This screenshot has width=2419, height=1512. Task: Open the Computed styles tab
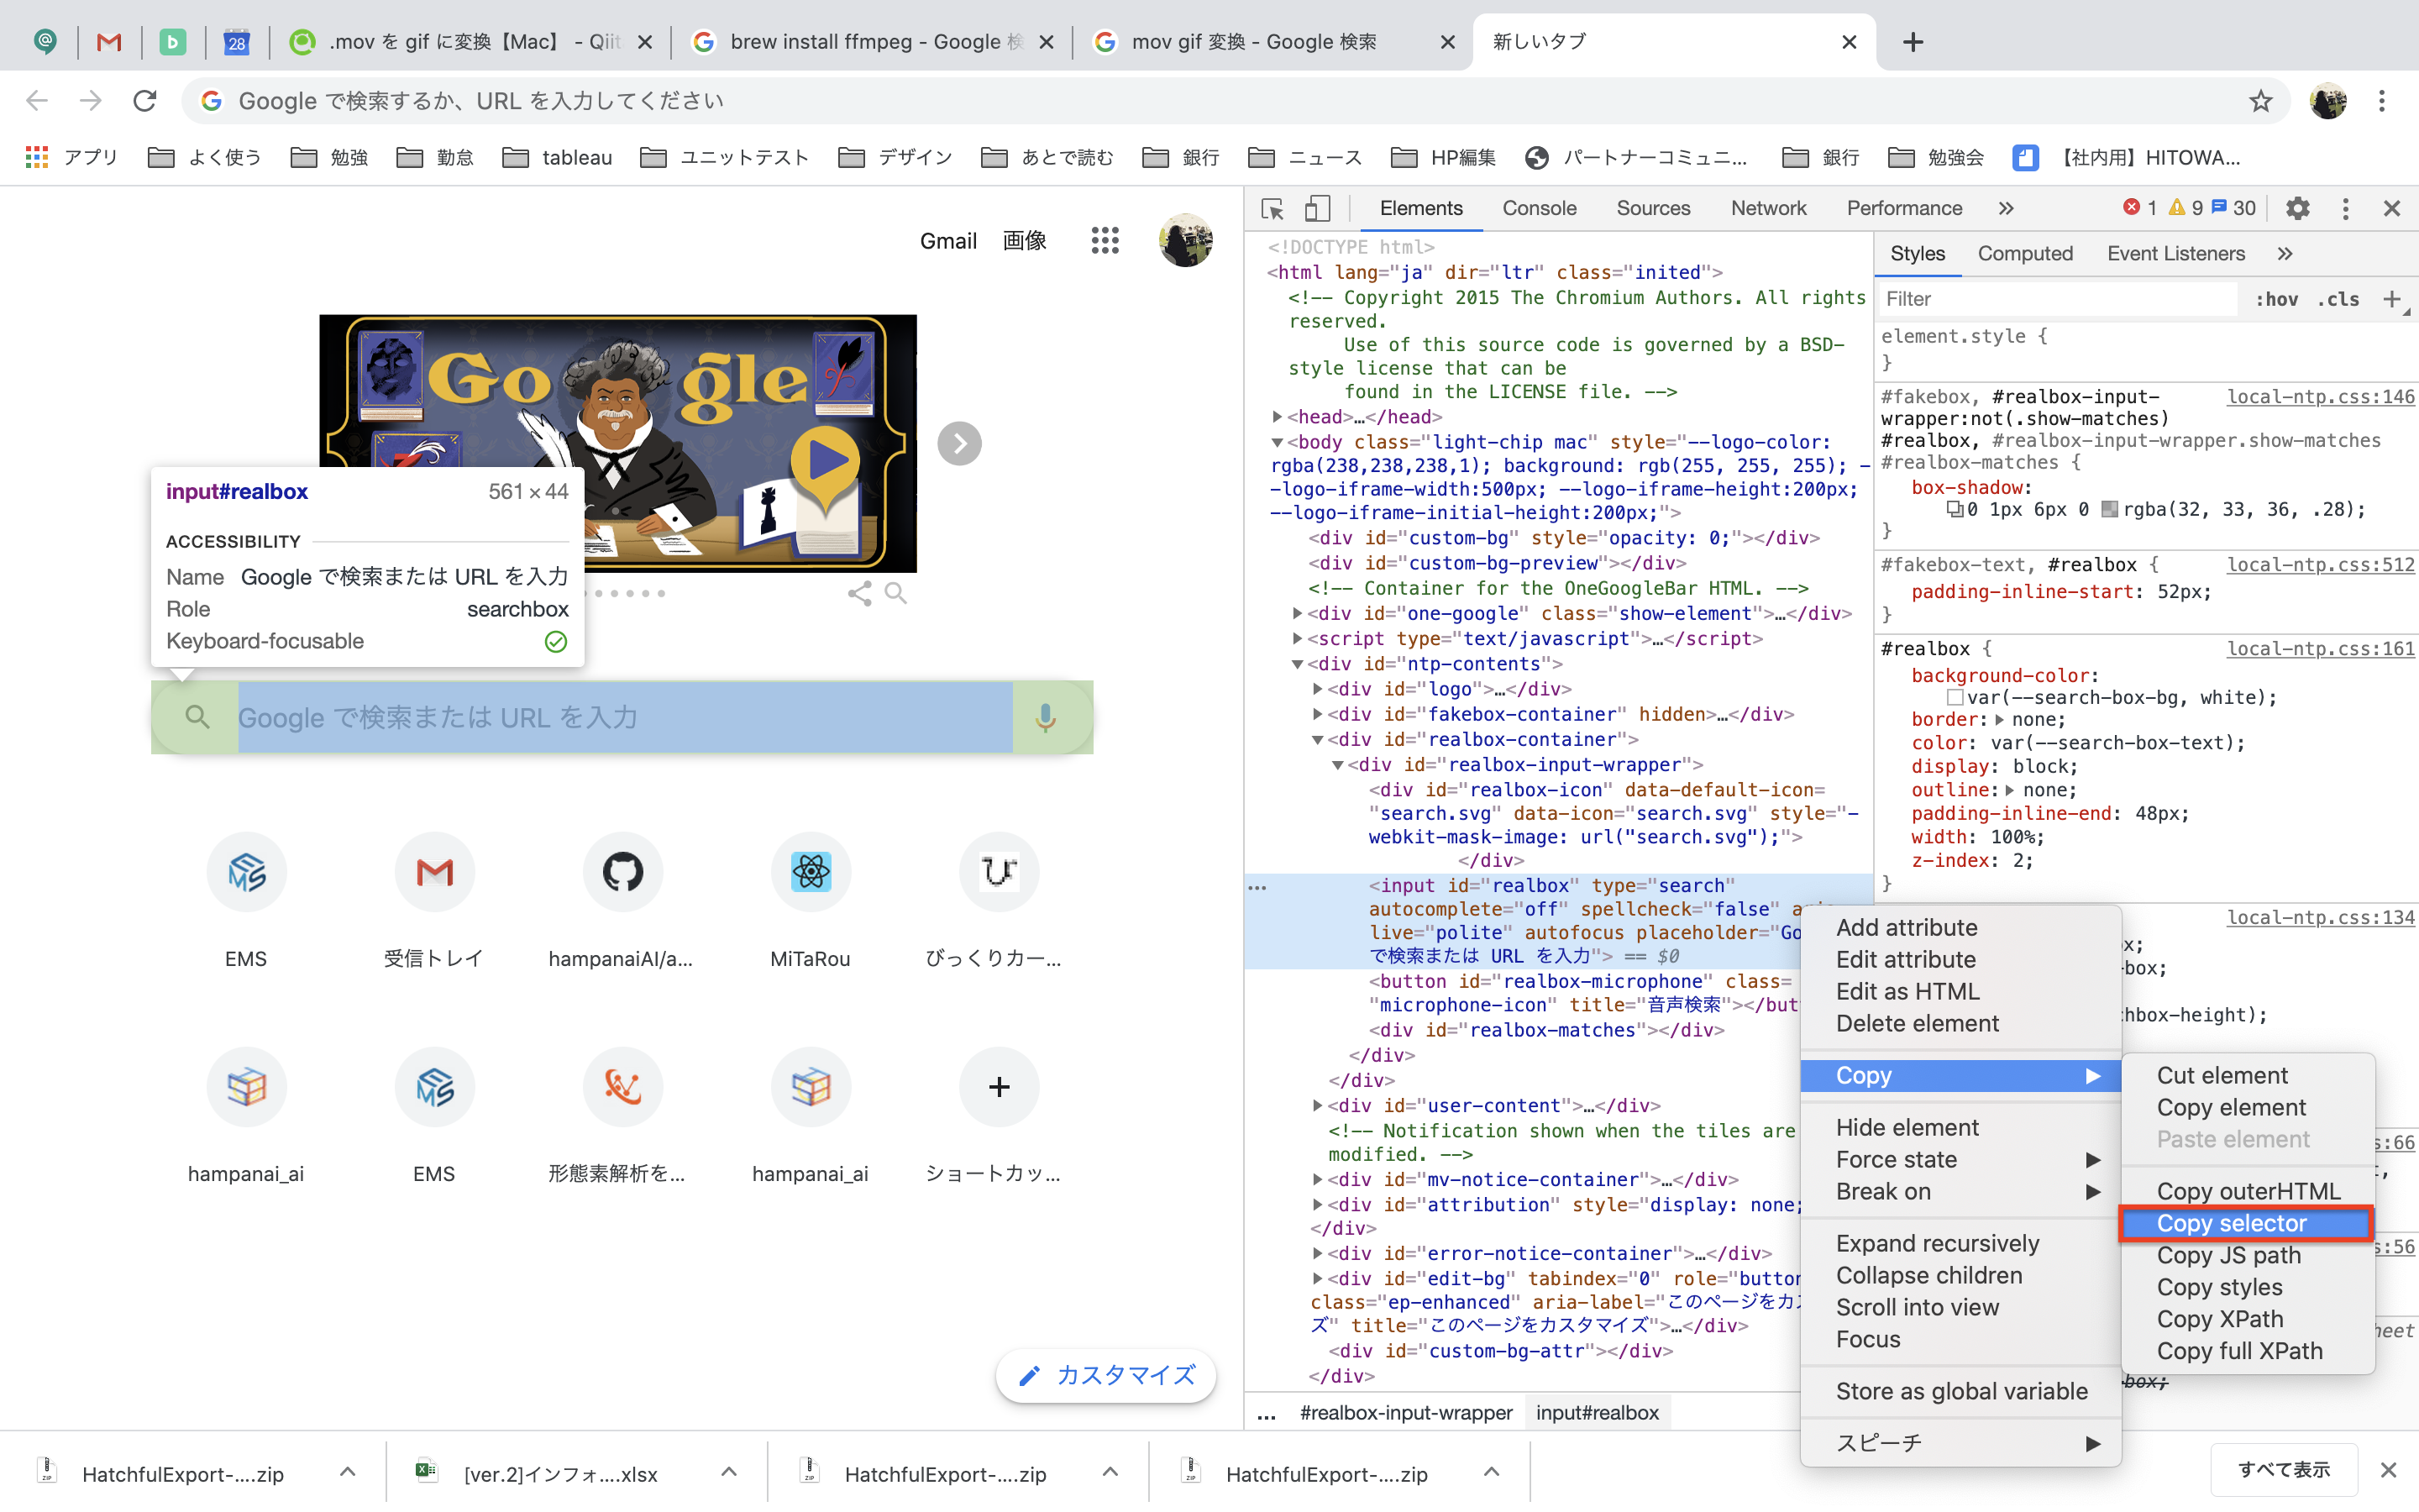[x=2025, y=254]
